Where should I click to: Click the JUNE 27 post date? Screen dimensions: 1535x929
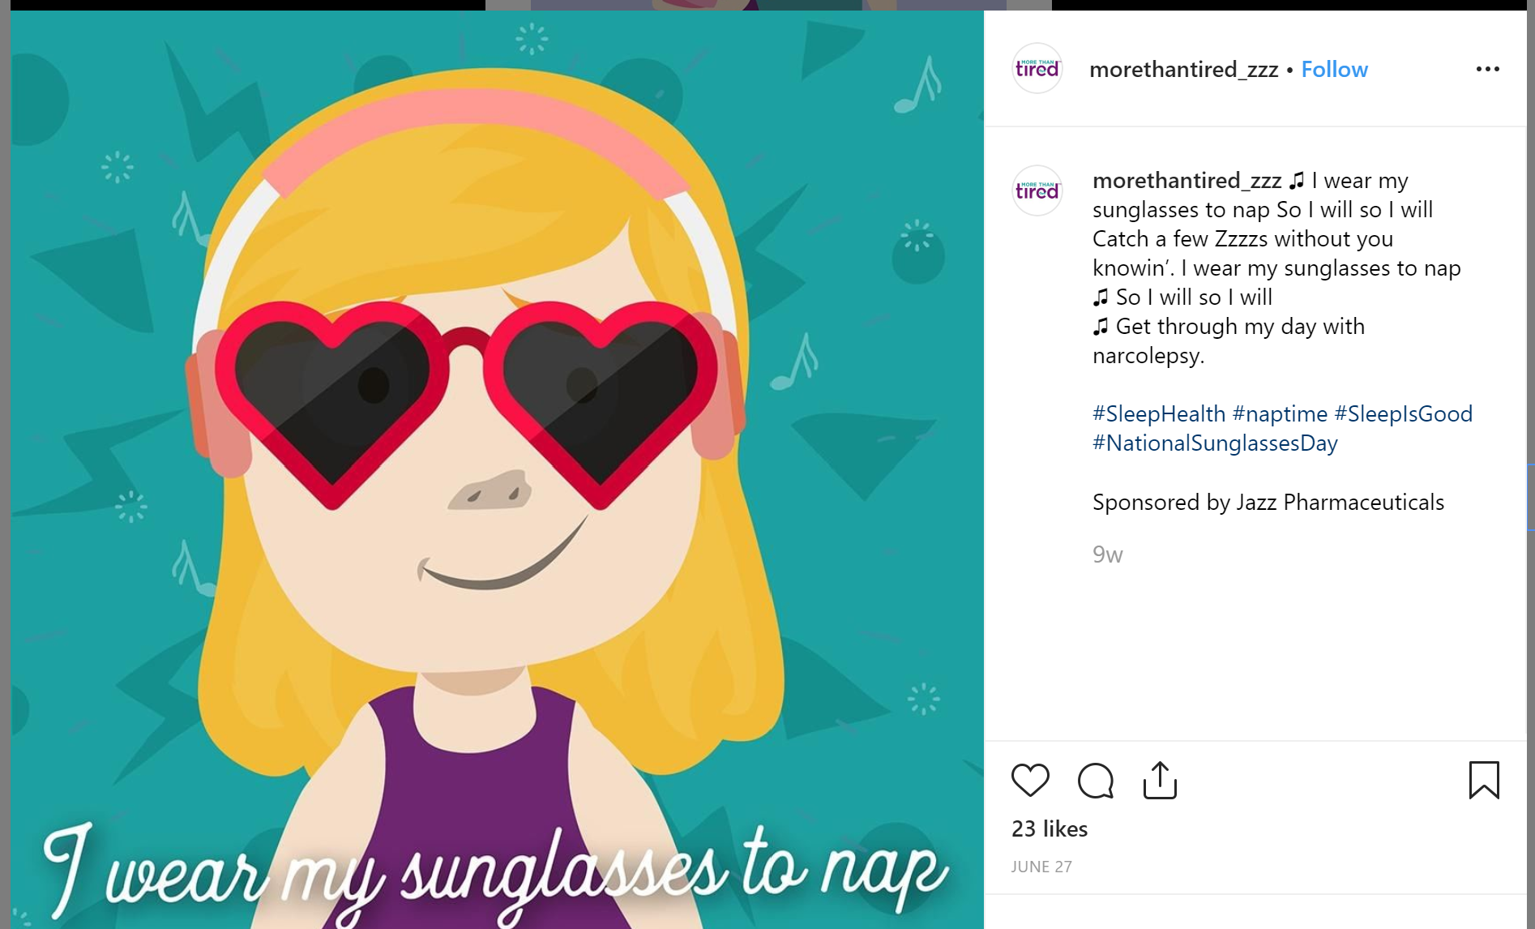coord(1041,867)
